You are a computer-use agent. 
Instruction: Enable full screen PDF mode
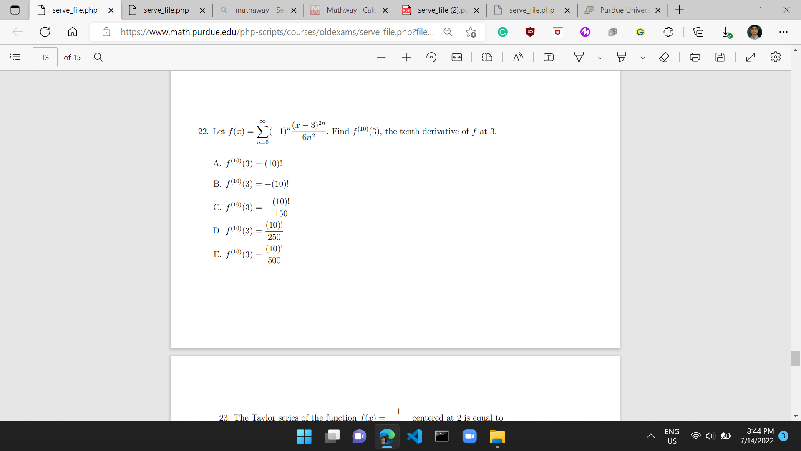coord(751,57)
